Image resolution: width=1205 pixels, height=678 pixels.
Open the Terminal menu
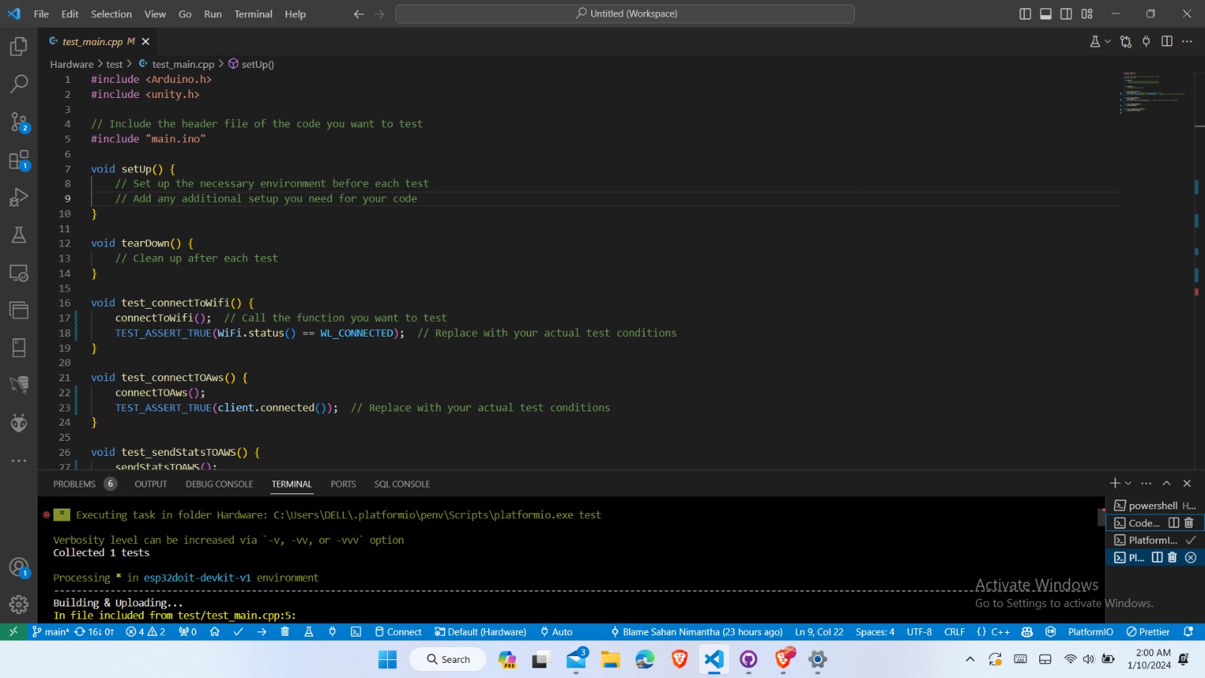click(x=253, y=14)
